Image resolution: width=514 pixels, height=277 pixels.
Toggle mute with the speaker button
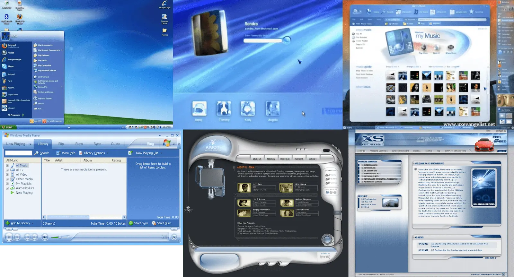(45, 237)
